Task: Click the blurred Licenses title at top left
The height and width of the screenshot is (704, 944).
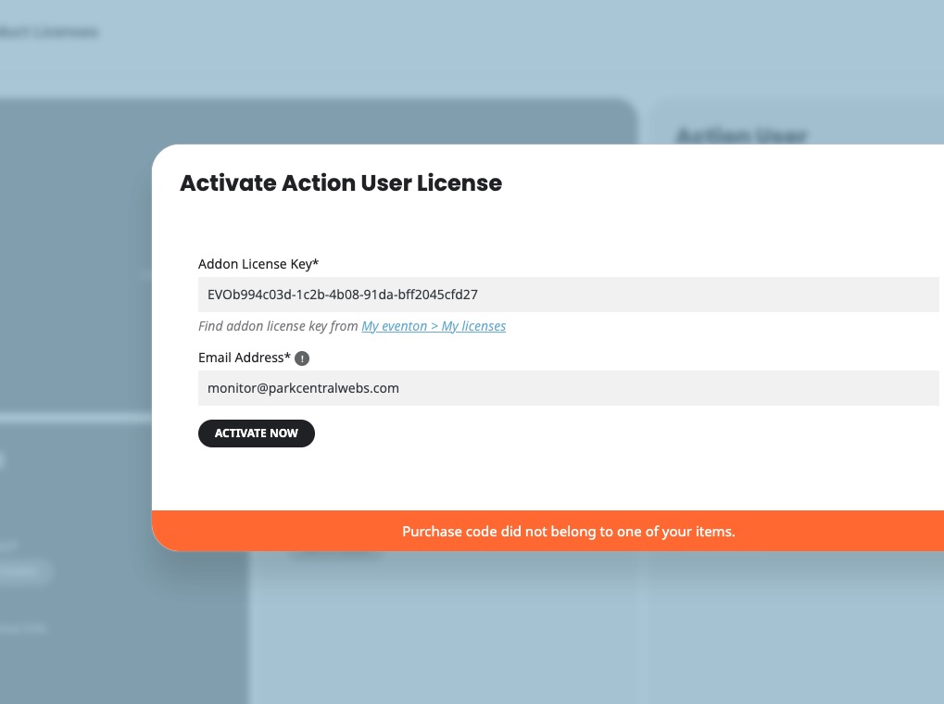Action: (49, 31)
